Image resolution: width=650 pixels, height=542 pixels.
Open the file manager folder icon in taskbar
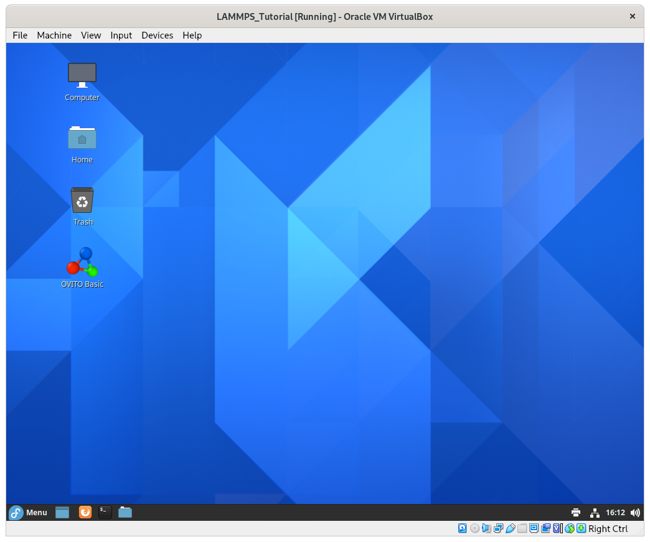click(x=125, y=513)
